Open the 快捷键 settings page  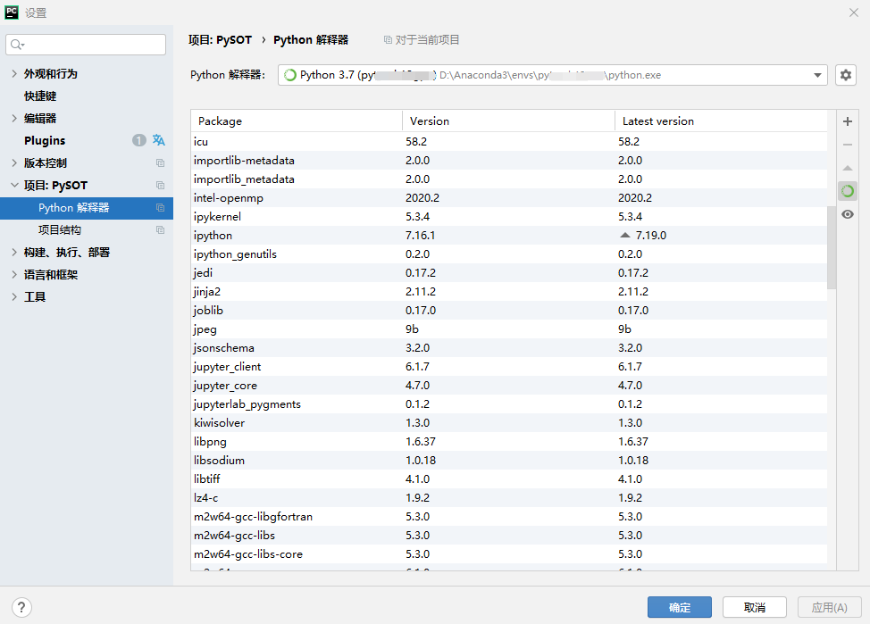pyautogui.click(x=40, y=96)
